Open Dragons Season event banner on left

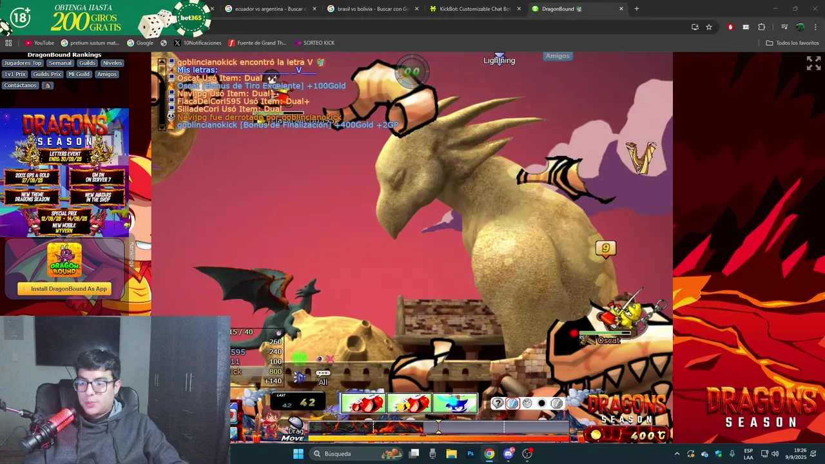coord(64,173)
